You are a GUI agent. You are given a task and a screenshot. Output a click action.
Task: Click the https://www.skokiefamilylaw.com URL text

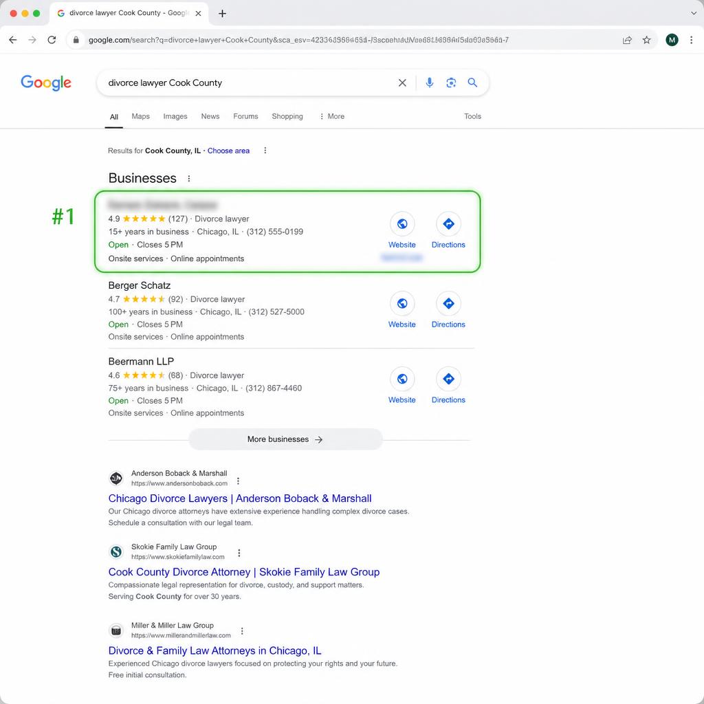(x=178, y=557)
